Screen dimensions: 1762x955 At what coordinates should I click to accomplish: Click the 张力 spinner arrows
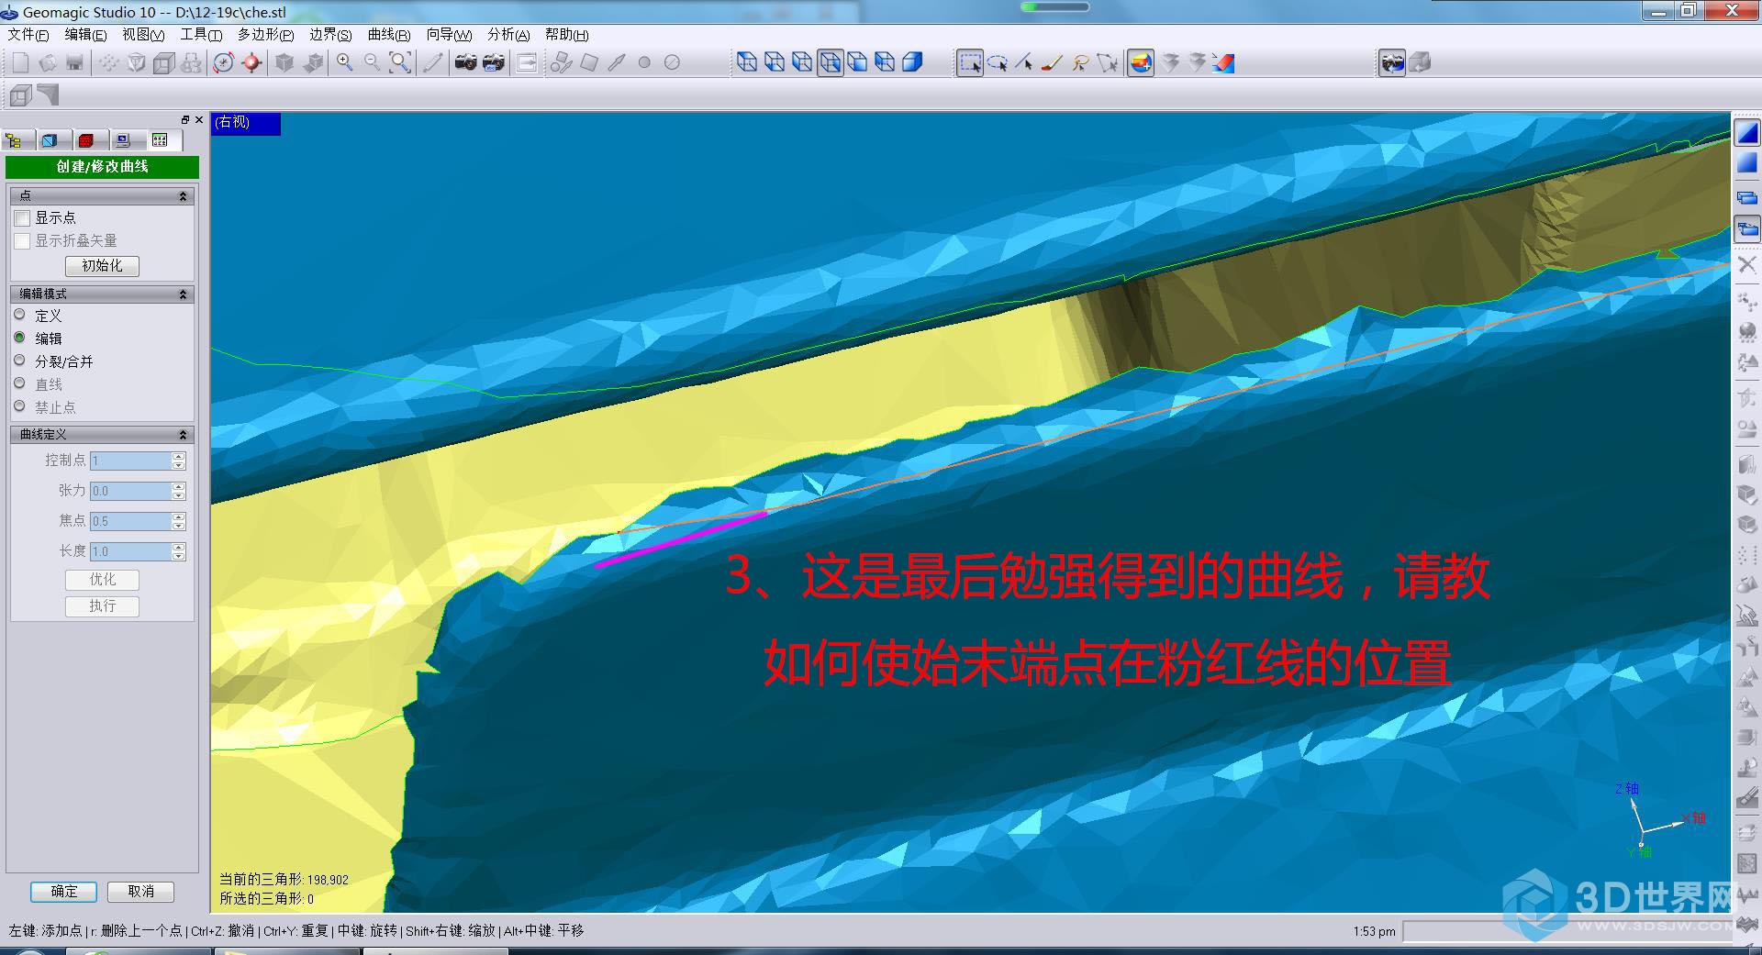179,491
